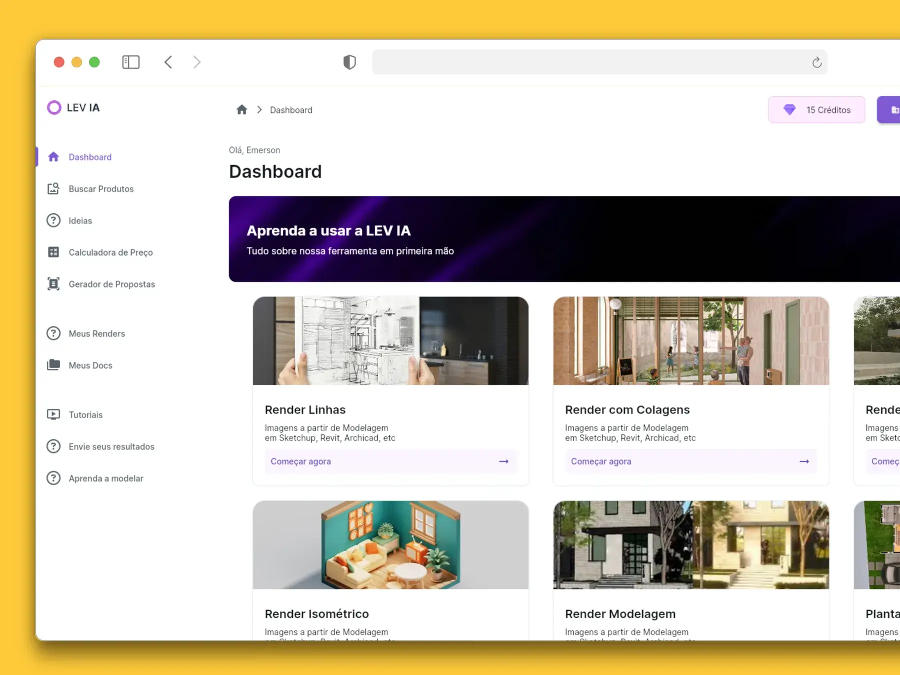The width and height of the screenshot is (900, 675).
Task: Open Buscar Produtos menu item
Action: (101, 189)
